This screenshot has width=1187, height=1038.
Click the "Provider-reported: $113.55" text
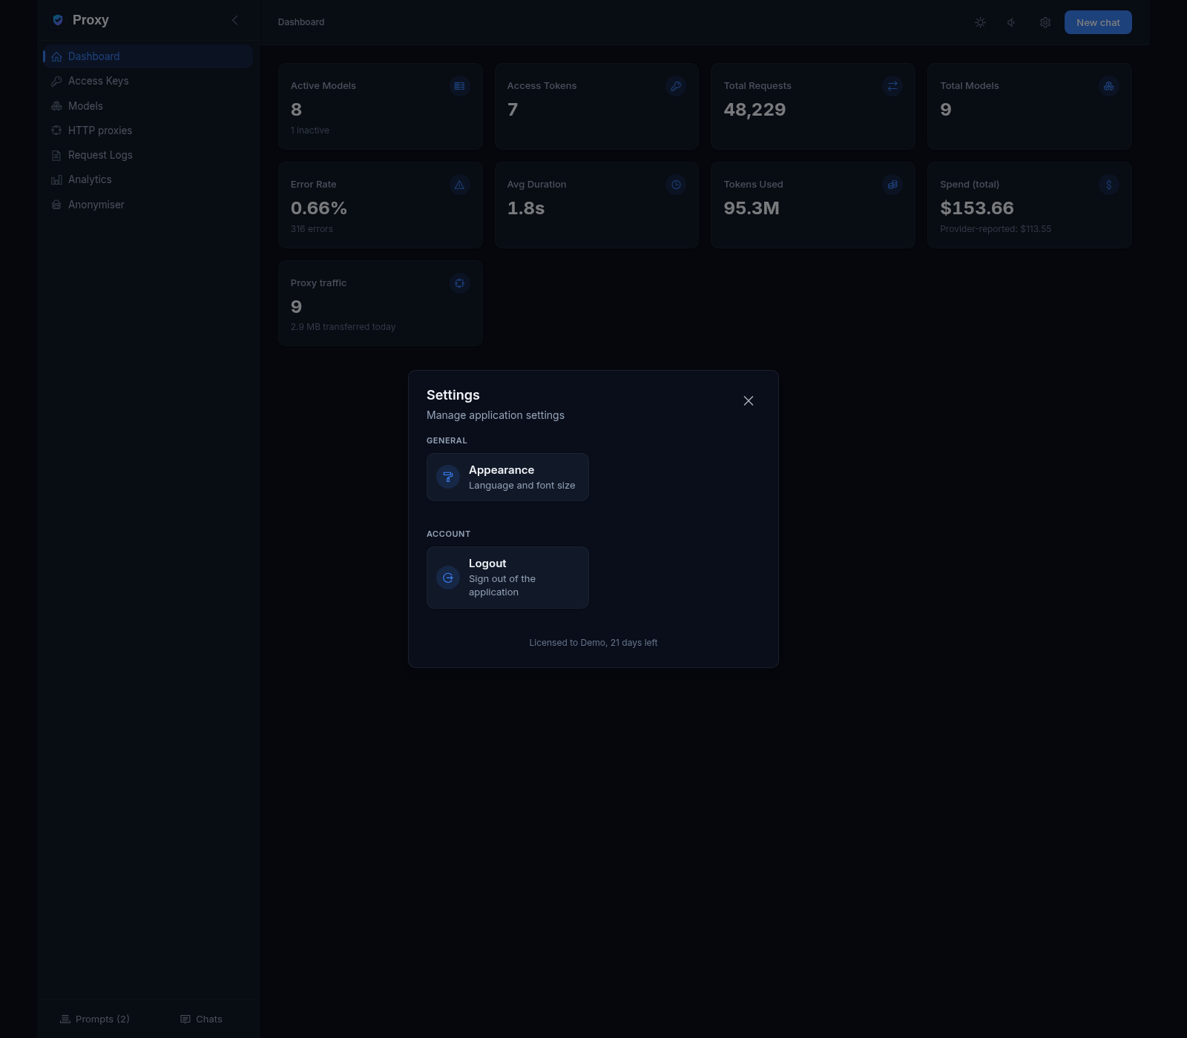click(996, 229)
